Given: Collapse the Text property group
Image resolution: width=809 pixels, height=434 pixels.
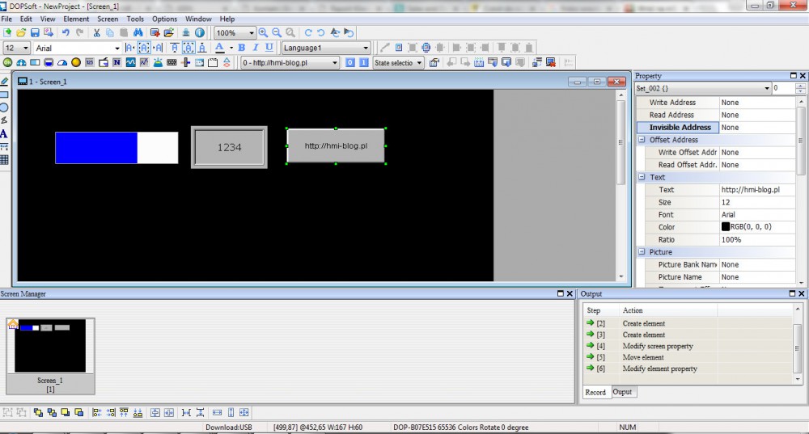Looking at the screenshot, I should click(x=642, y=177).
